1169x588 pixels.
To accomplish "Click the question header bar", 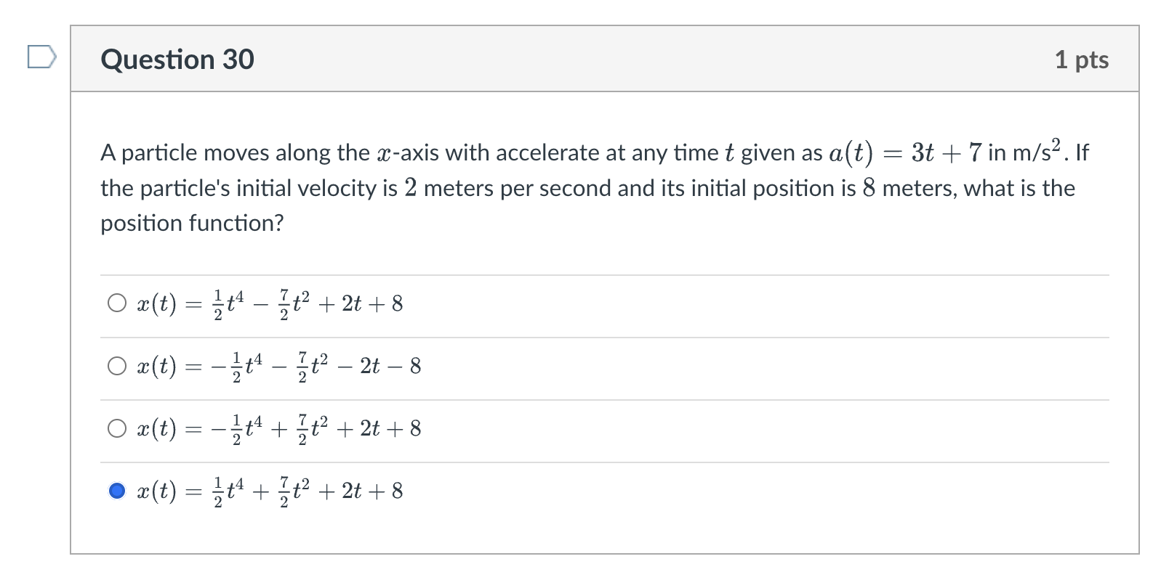I will pyautogui.click(x=582, y=60).
